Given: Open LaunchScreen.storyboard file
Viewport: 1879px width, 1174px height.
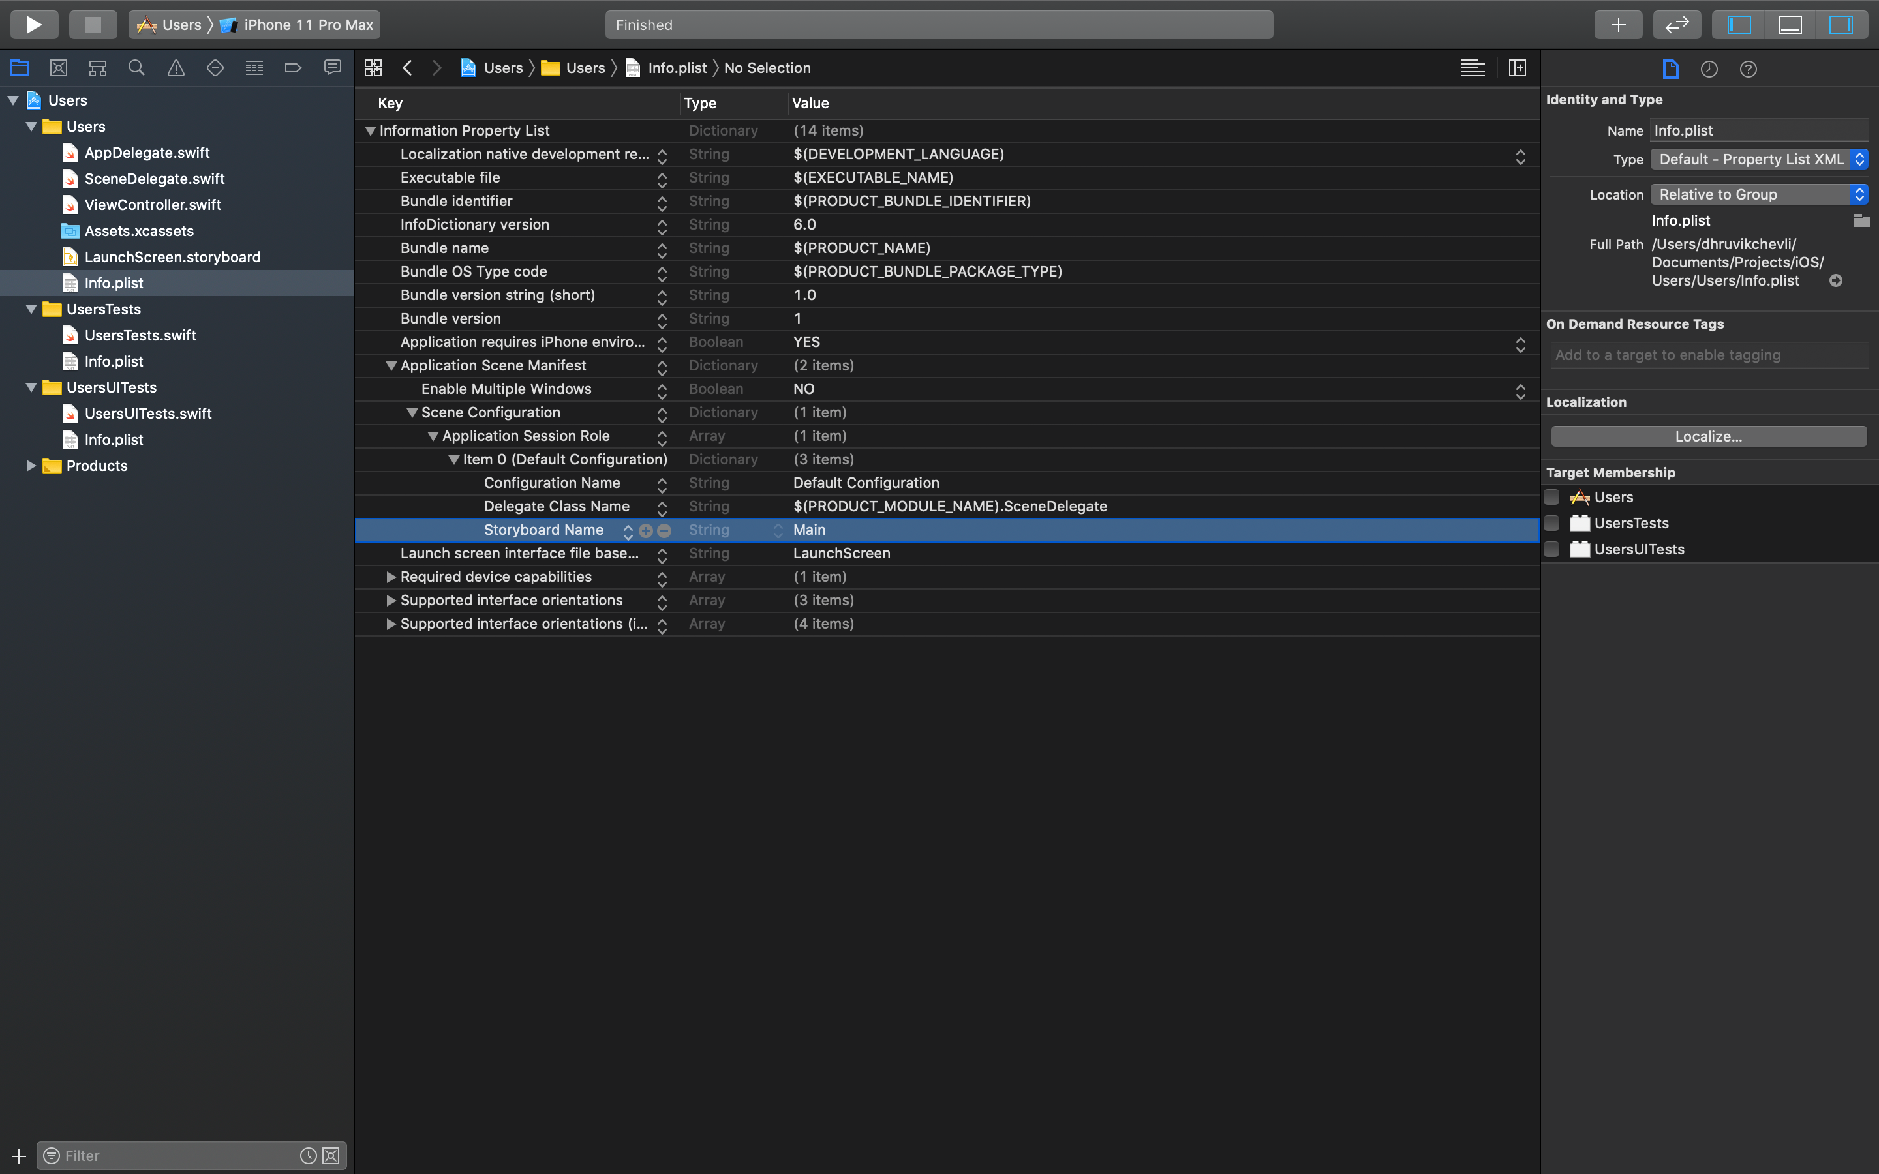Looking at the screenshot, I should tap(172, 257).
